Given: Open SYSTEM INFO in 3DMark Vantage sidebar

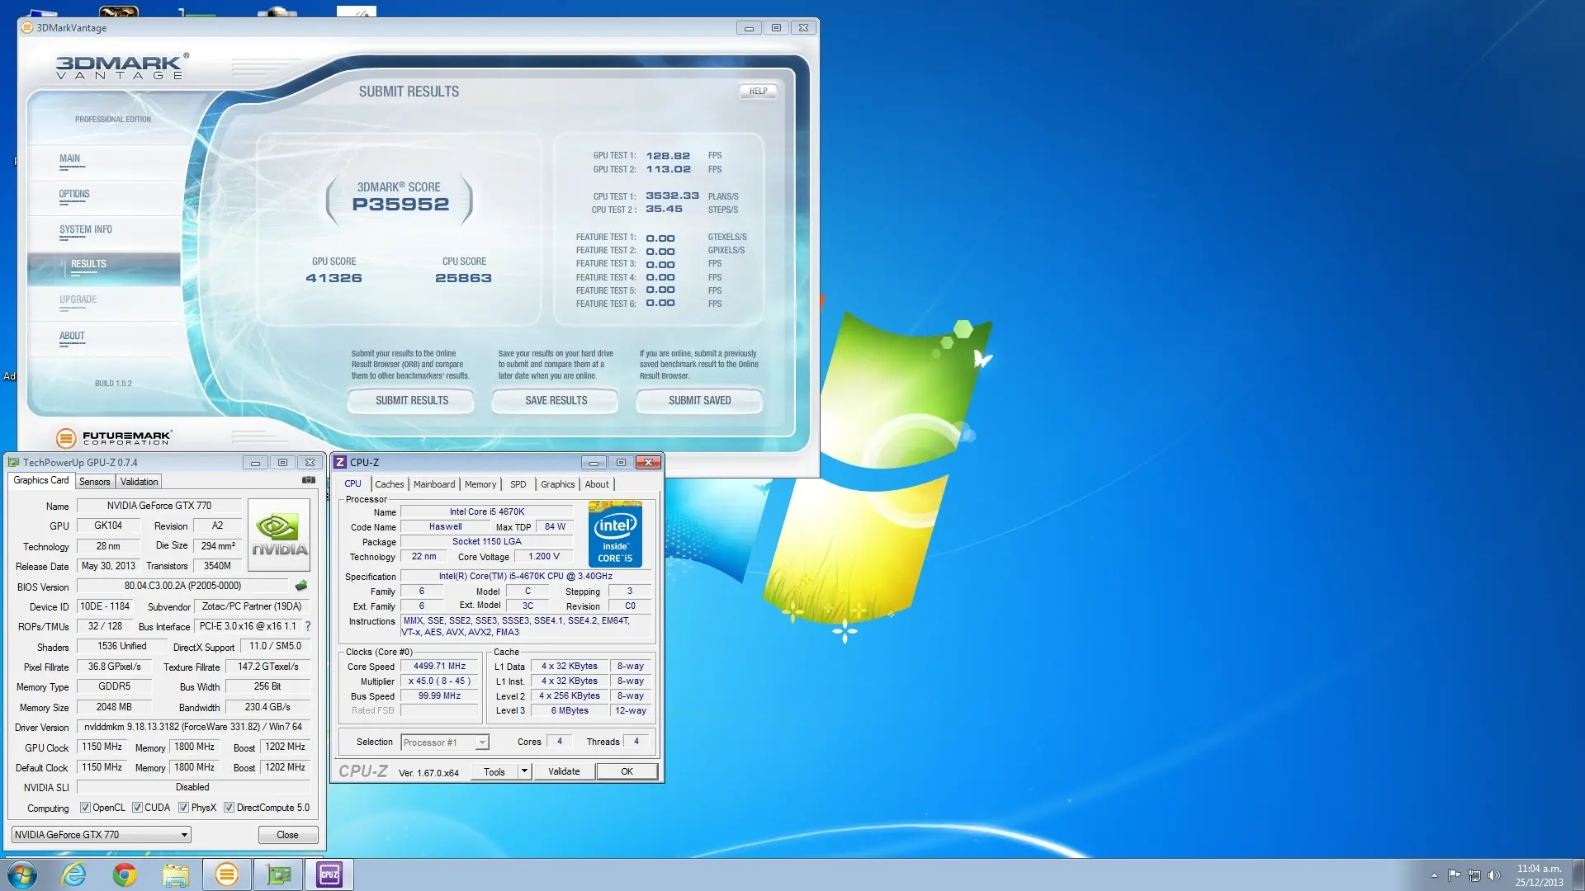Looking at the screenshot, I should point(86,229).
